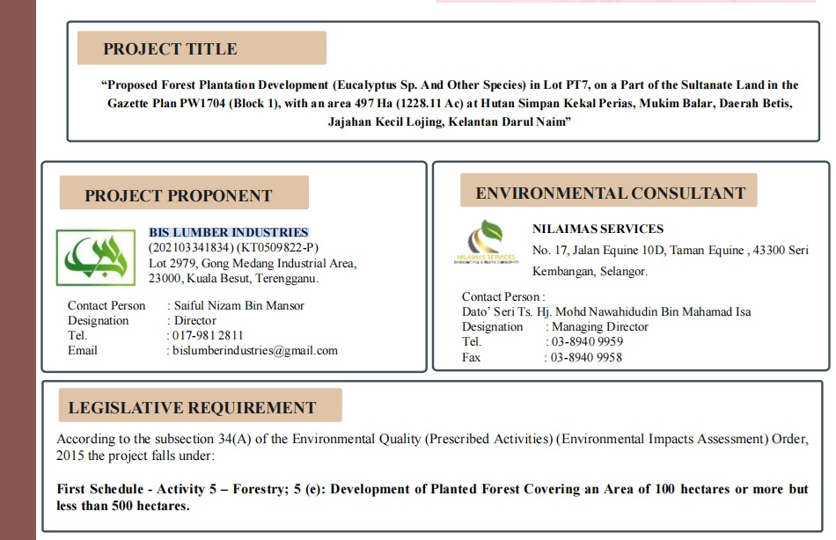Click the 'Kembangan, Selangor.' line
This screenshot has width=836, height=540.
(590, 272)
